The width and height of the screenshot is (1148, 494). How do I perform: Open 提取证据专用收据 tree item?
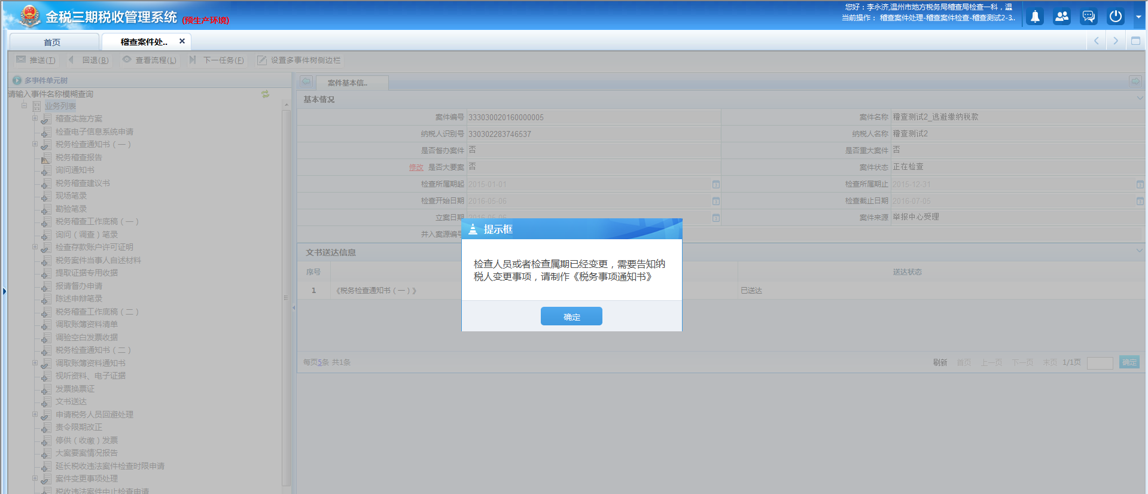pyautogui.click(x=87, y=273)
